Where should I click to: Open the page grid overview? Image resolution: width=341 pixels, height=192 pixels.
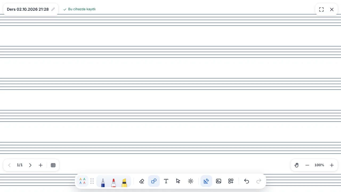coord(53,165)
